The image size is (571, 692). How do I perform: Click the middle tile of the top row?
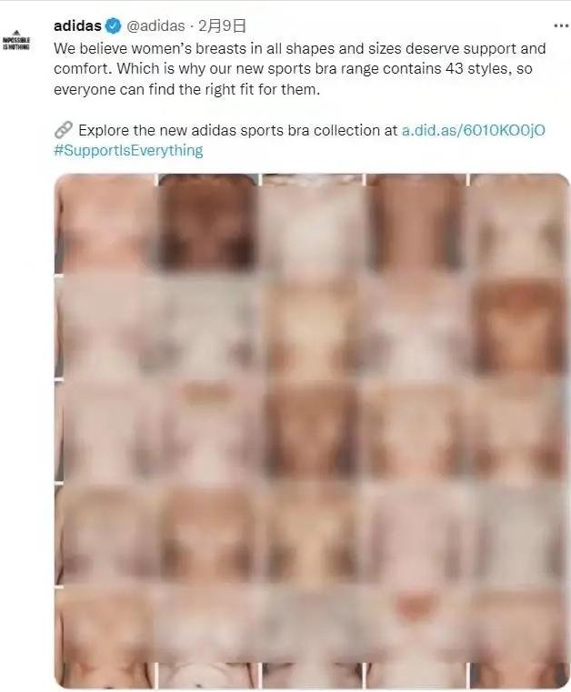click(x=312, y=224)
